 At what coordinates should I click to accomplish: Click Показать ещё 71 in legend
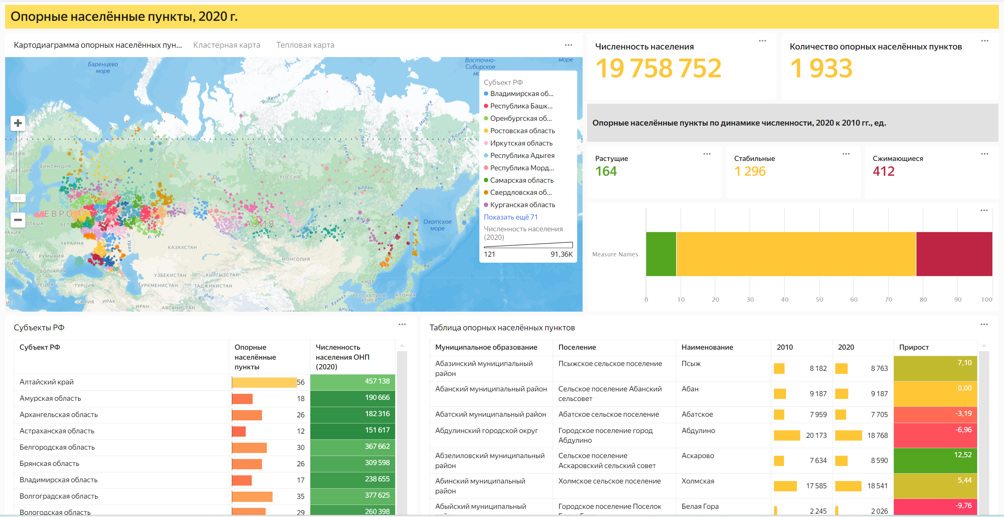coord(510,217)
